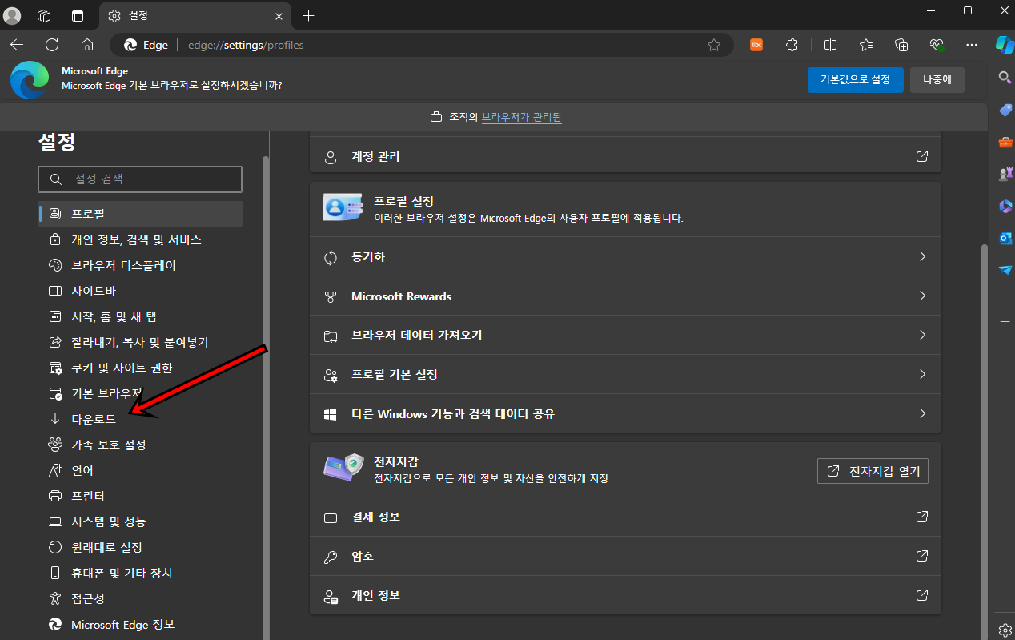Open sidebar Games chess icon
This screenshot has width=1015, height=640.
(x=1005, y=174)
